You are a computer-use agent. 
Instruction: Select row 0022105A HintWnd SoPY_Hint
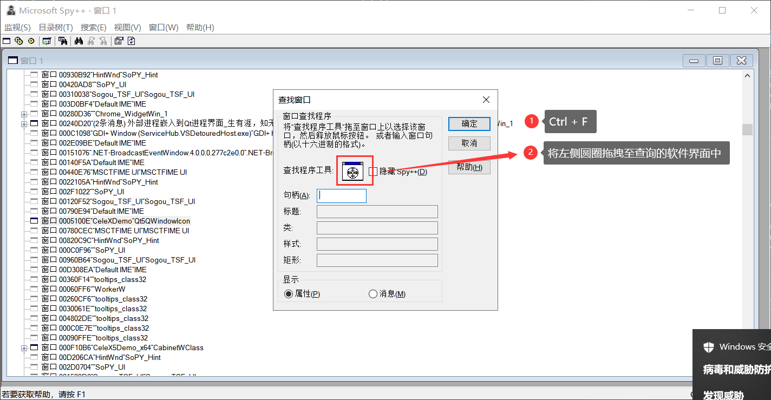click(x=100, y=182)
